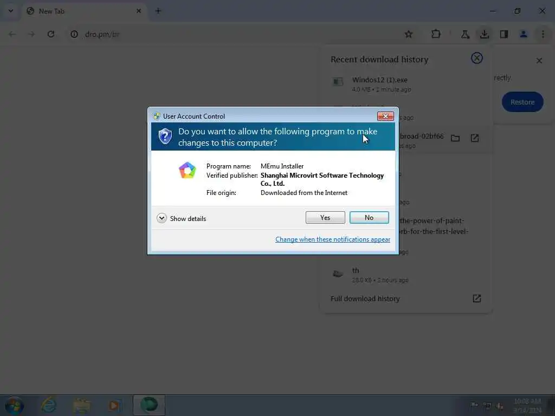This screenshot has width=555, height=416.
Task: Click the Restore button
Action: (522, 102)
